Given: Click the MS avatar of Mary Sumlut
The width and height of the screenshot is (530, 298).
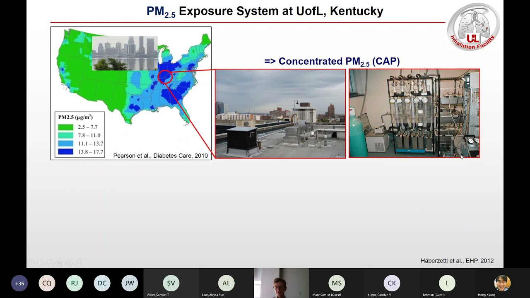Looking at the screenshot, I should pyautogui.click(x=337, y=283).
